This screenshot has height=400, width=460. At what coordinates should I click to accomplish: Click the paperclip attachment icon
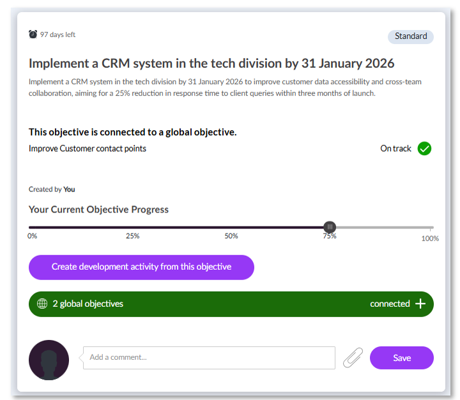(352, 358)
